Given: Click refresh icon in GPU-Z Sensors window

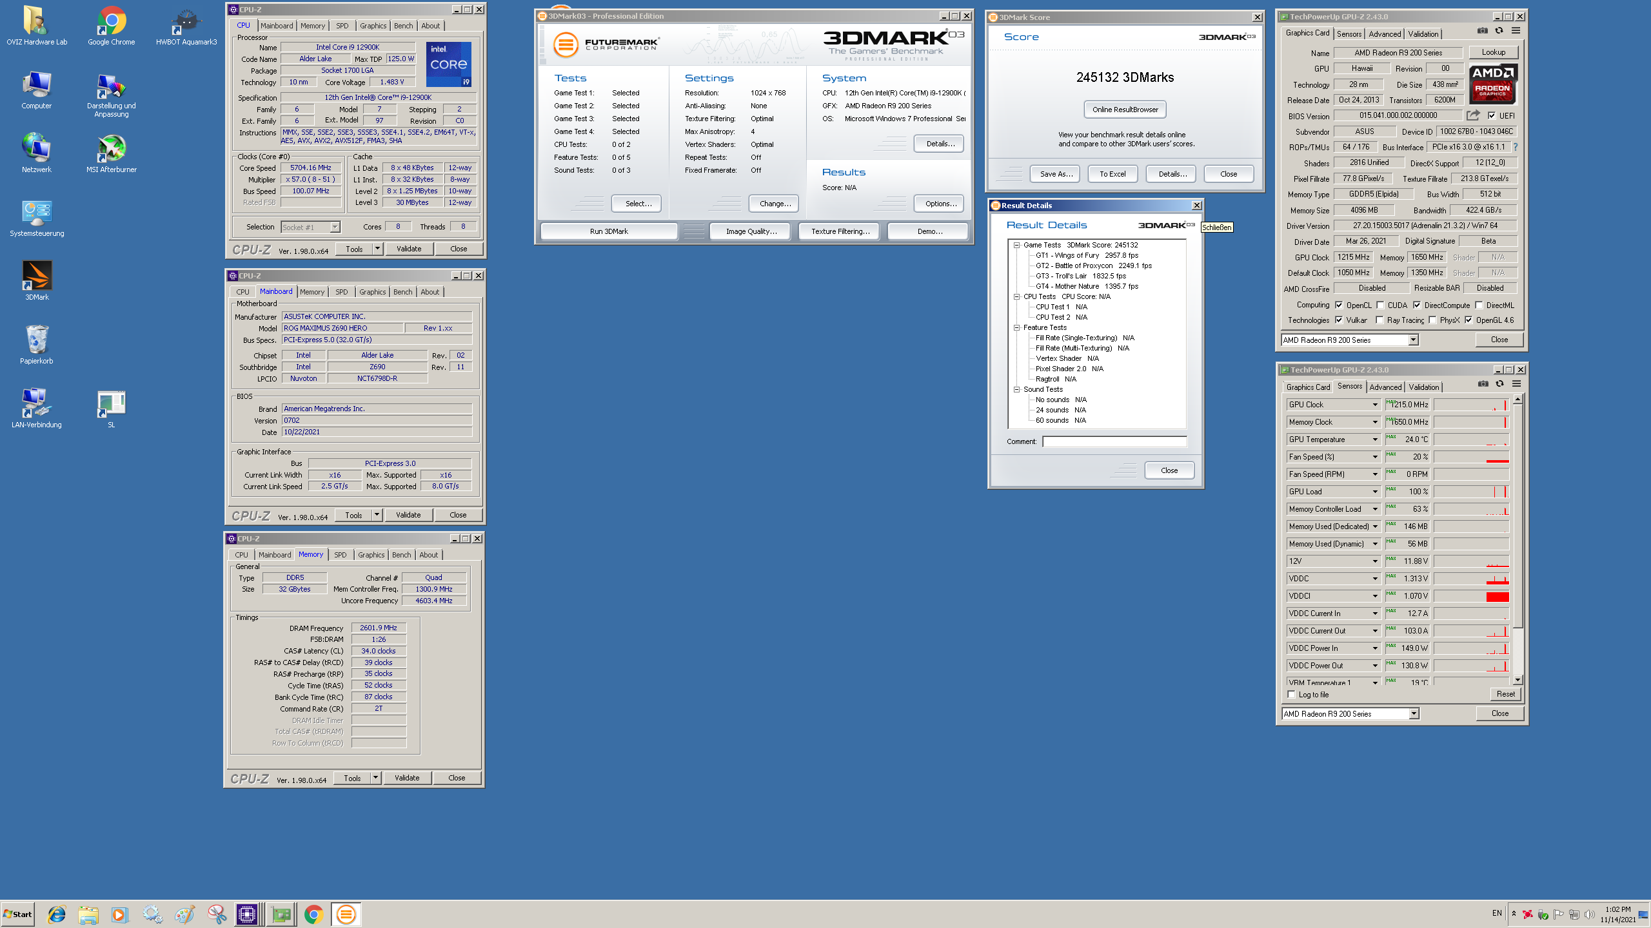Looking at the screenshot, I should pyautogui.click(x=1499, y=384).
